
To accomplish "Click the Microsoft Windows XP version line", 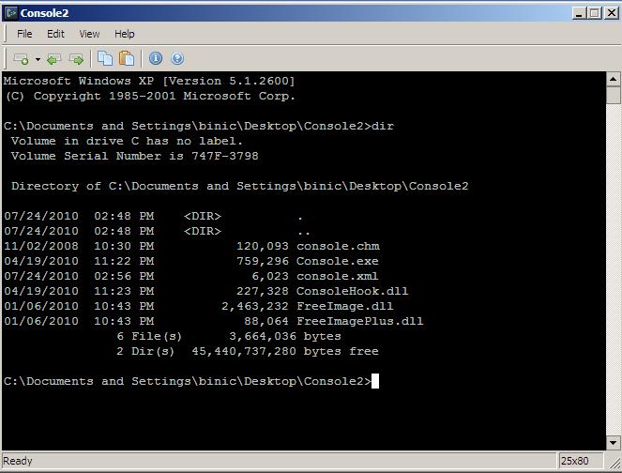I will point(149,81).
